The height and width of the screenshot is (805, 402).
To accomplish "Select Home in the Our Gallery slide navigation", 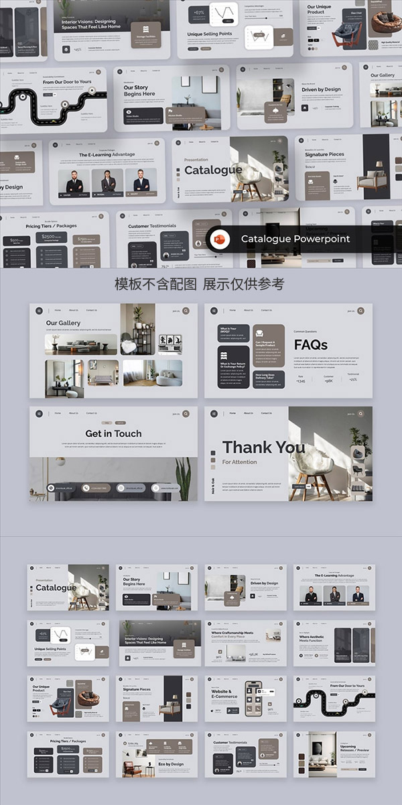I will point(57,311).
